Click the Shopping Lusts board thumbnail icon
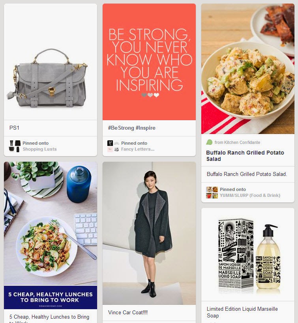Image resolution: width=298 pixels, height=323 pixels. 15,146
